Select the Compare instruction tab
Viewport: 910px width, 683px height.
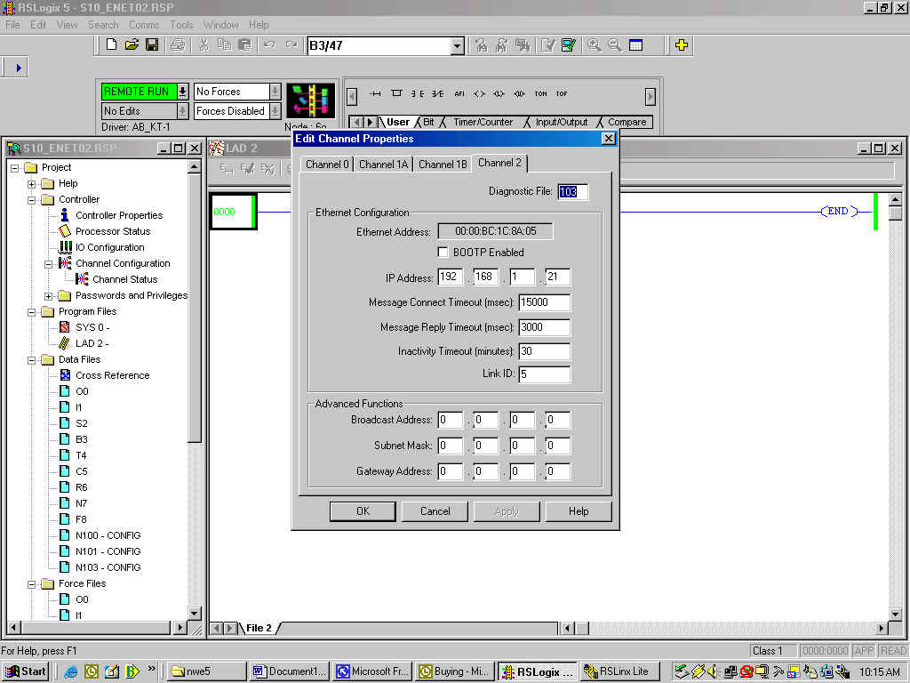[x=627, y=122]
